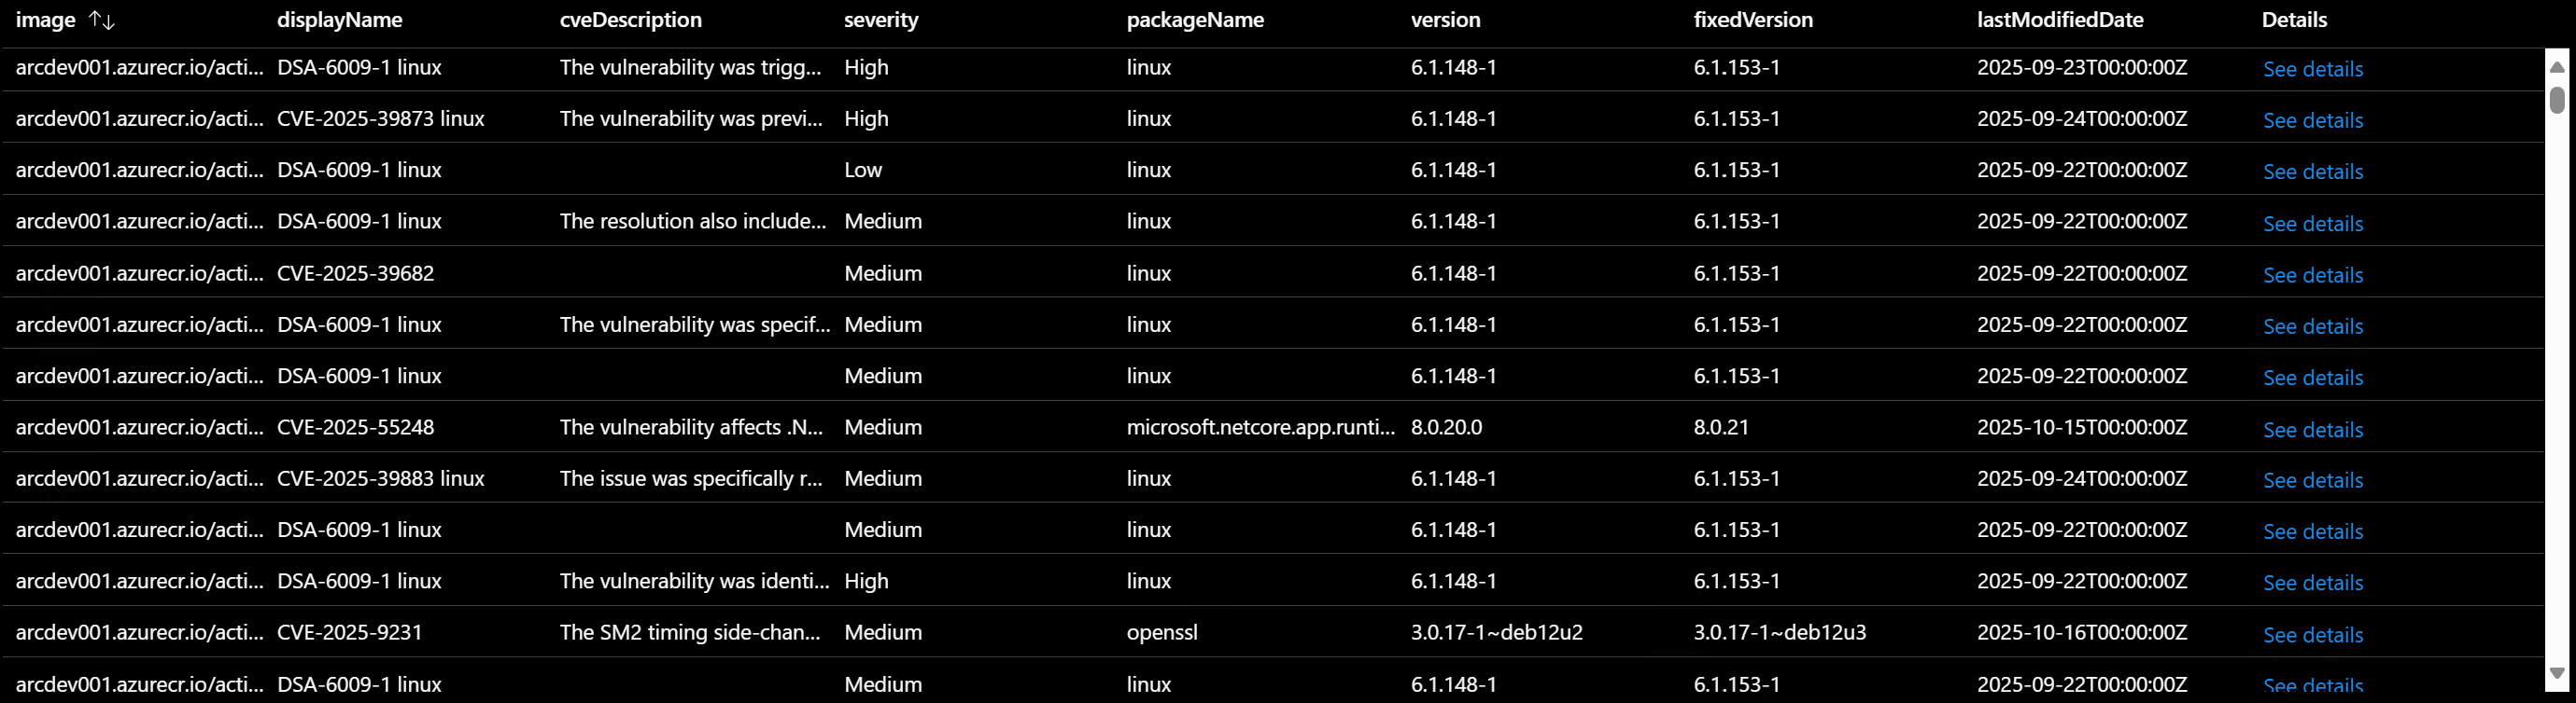
Task: Sort by the fixedVersion column header
Action: click(x=1753, y=19)
